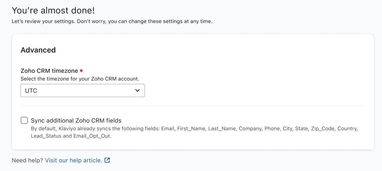The image size is (382, 171).
Task: Click blank space right of Advanced heading
Action: (215, 50)
